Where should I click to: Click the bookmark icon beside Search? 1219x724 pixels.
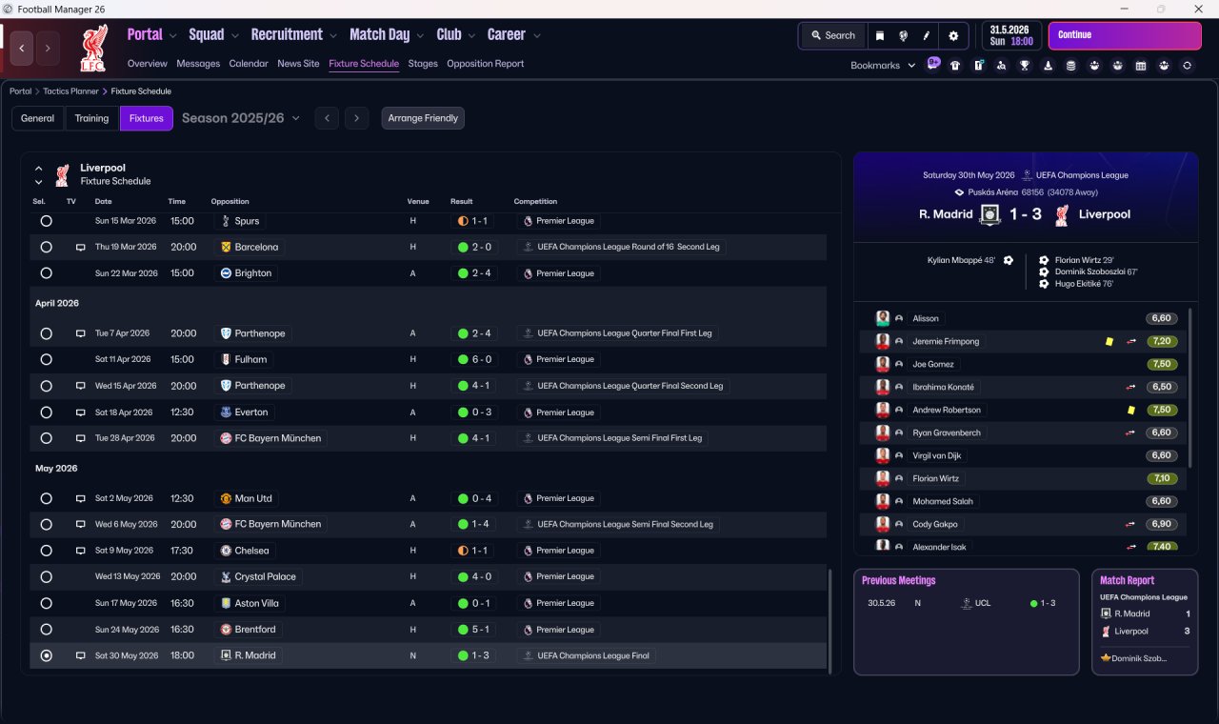pyautogui.click(x=880, y=35)
